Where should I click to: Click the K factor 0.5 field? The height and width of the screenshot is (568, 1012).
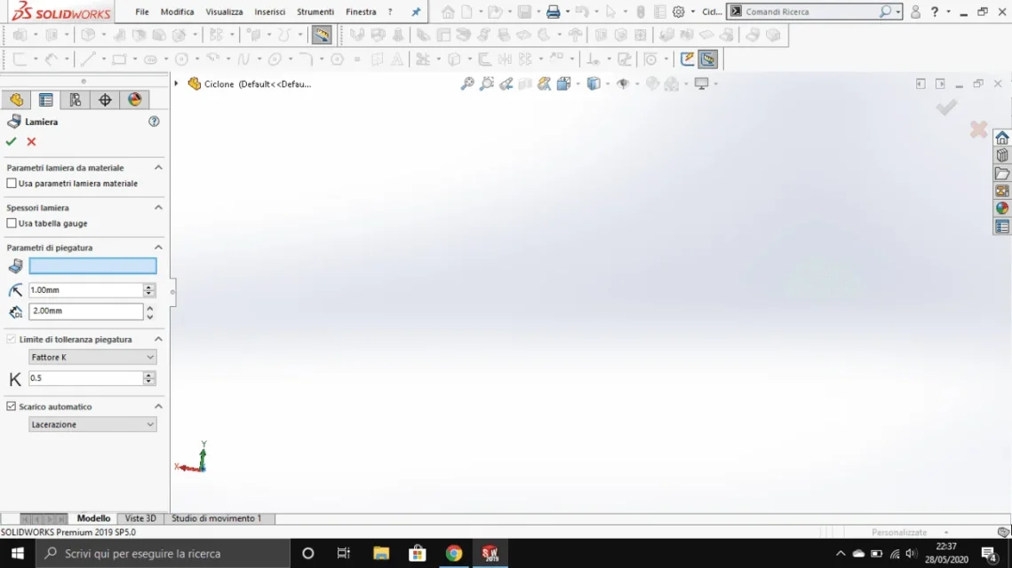[x=85, y=378]
